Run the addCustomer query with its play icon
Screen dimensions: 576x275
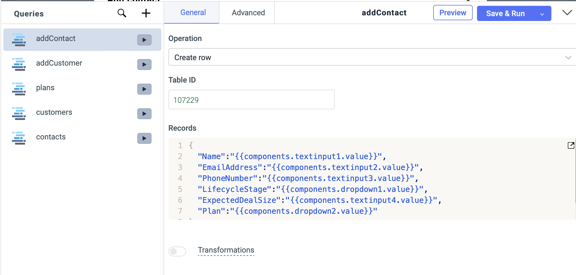[x=144, y=65]
